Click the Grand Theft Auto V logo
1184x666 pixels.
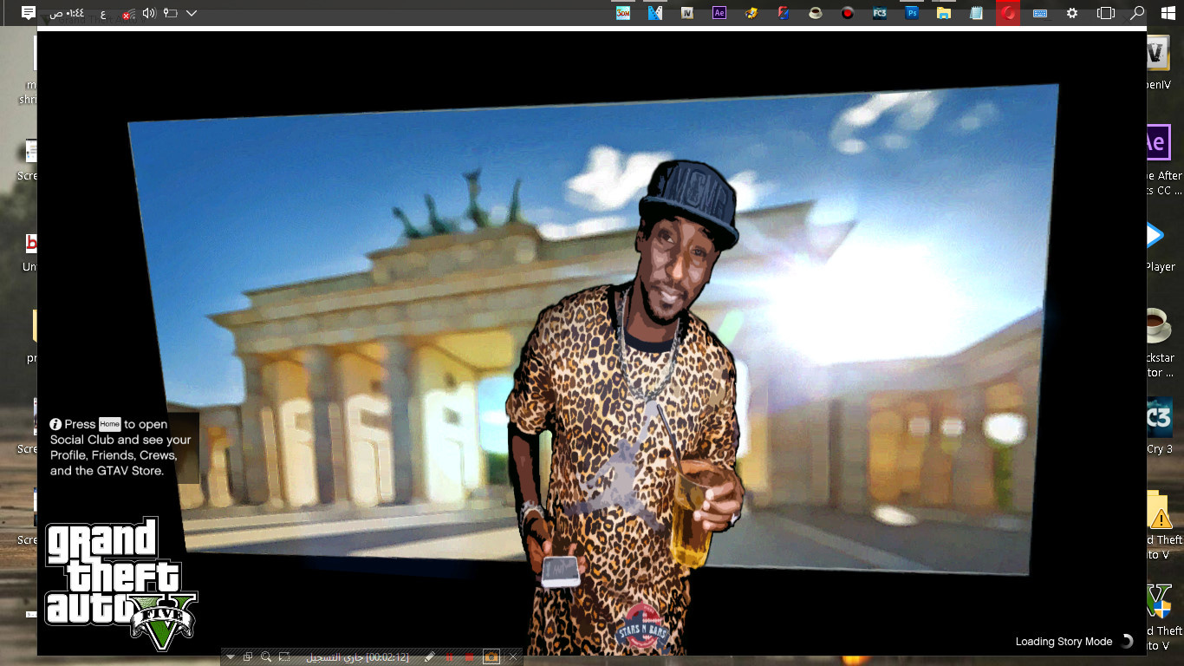point(121,584)
